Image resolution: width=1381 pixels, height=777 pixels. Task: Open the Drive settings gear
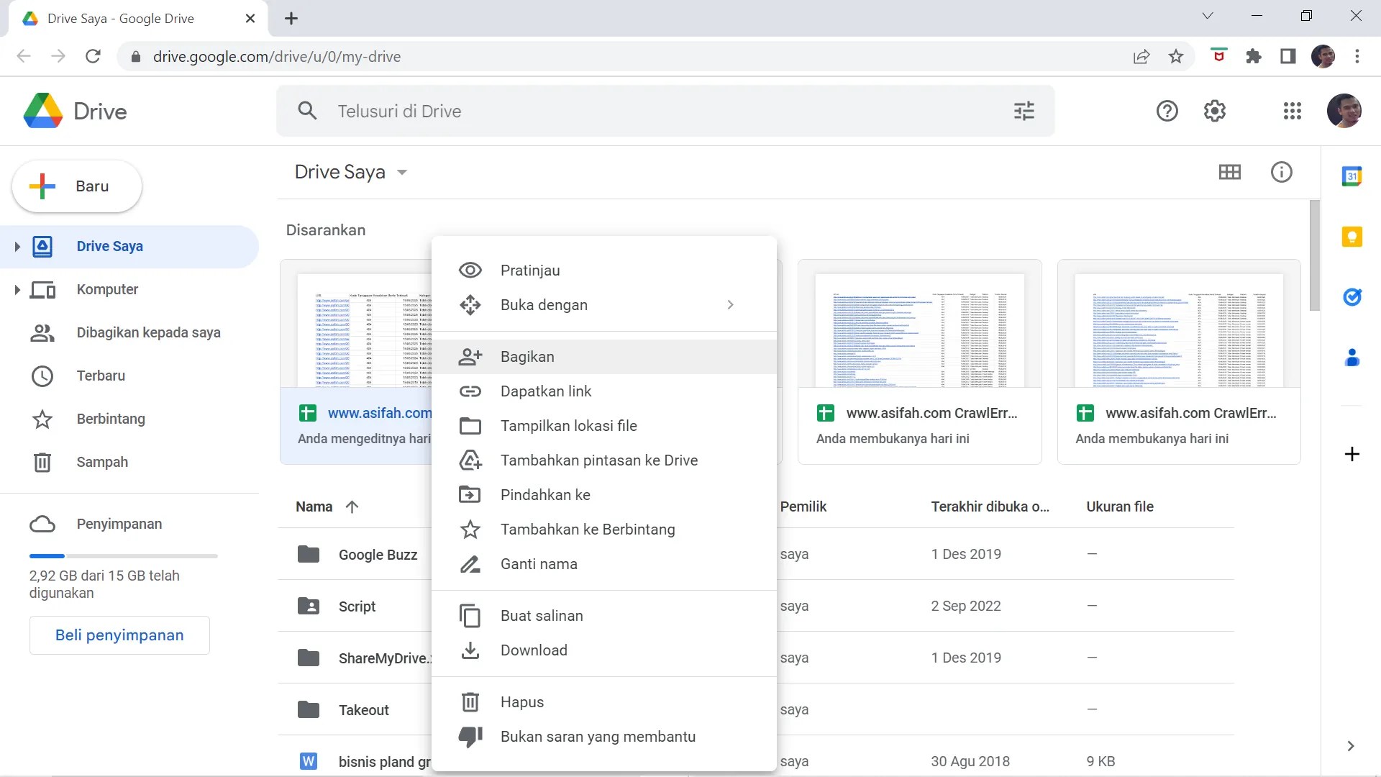pyautogui.click(x=1215, y=111)
